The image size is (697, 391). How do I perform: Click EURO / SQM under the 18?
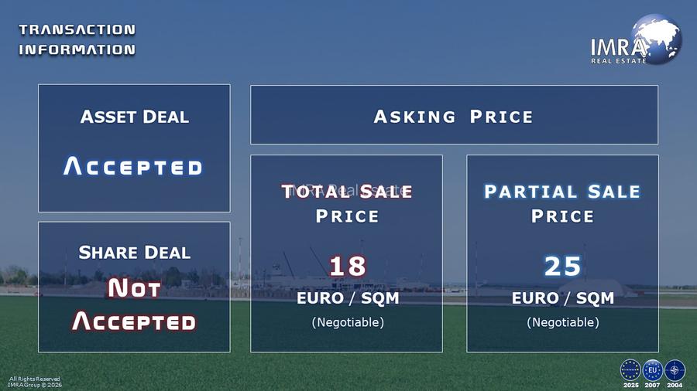tap(347, 298)
